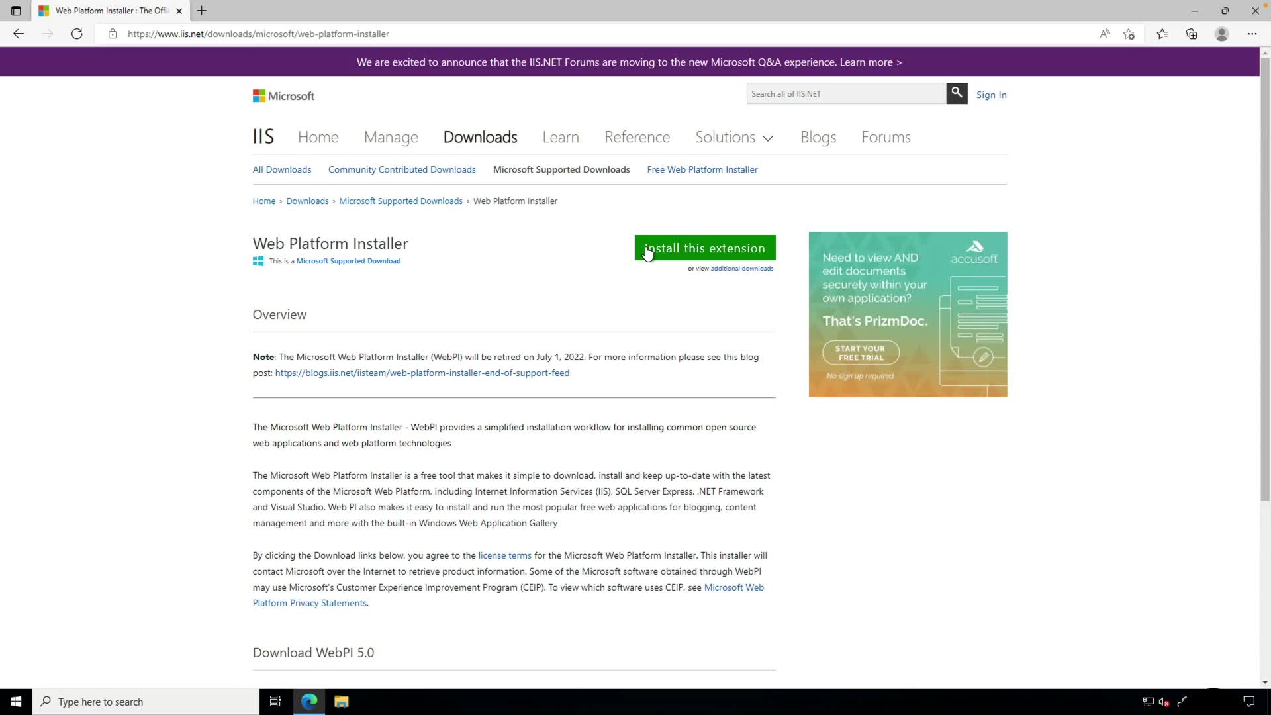The height and width of the screenshot is (715, 1271).
Task: Click in the Search all of IIS.NET field
Action: coord(846,94)
